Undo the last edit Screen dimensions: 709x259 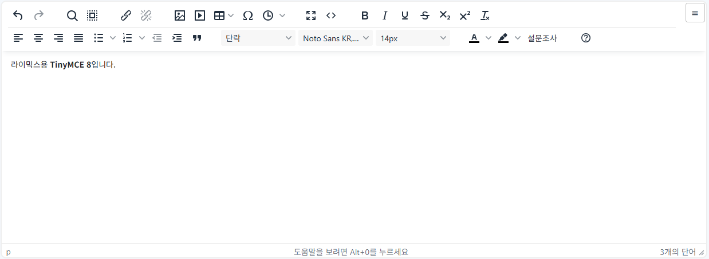18,15
